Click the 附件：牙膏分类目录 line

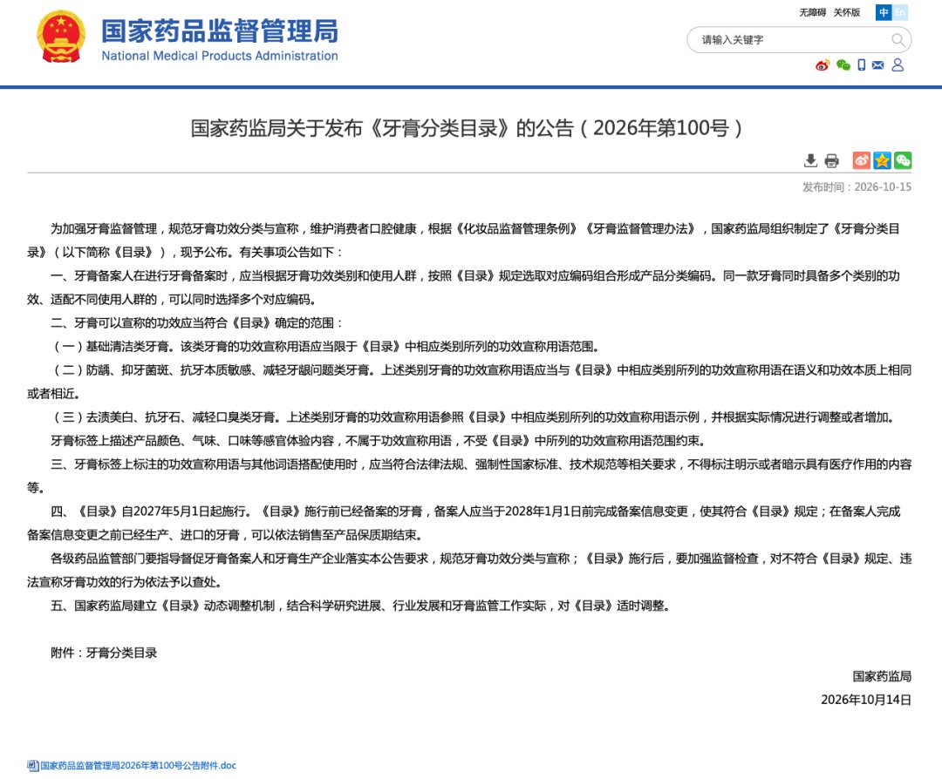click(104, 653)
